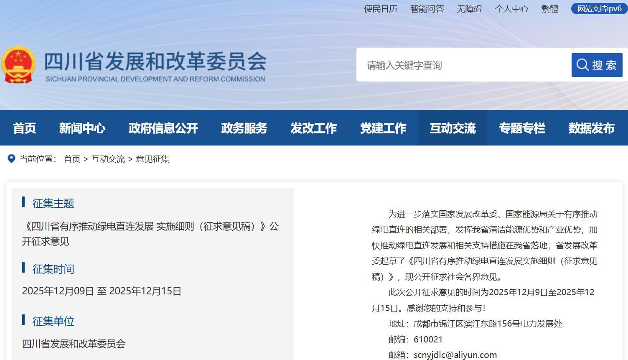Open the 专题专栏 section
Image resolution: width=628 pixels, height=360 pixels.
(522, 128)
